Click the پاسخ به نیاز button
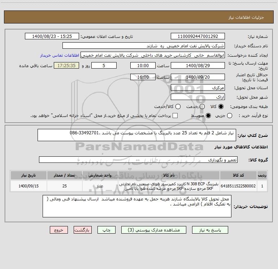This screenshot has width=278, height=269. [210, 230]
